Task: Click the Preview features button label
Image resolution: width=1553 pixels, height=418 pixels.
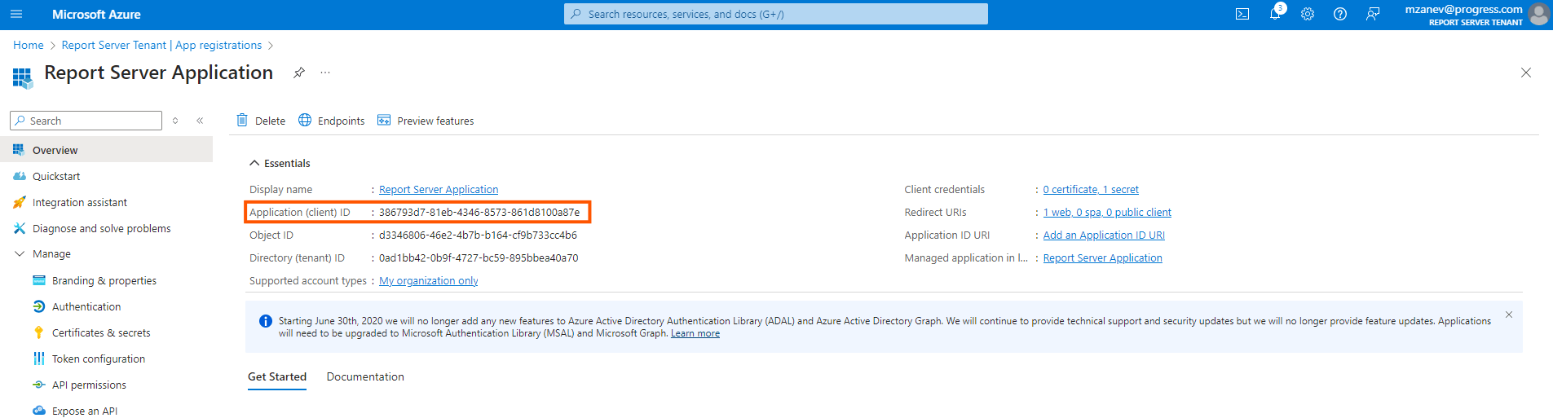Action: (435, 121)
